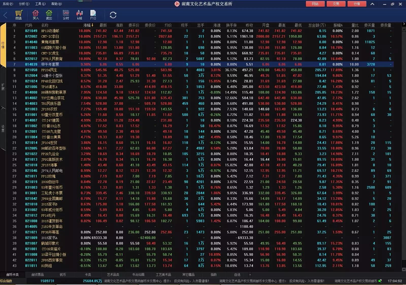Expand columns with right arrow at header end
Image resolution: width=406 pixels, height=285 pixels.
pyautogui.click(x=404, y=24)
